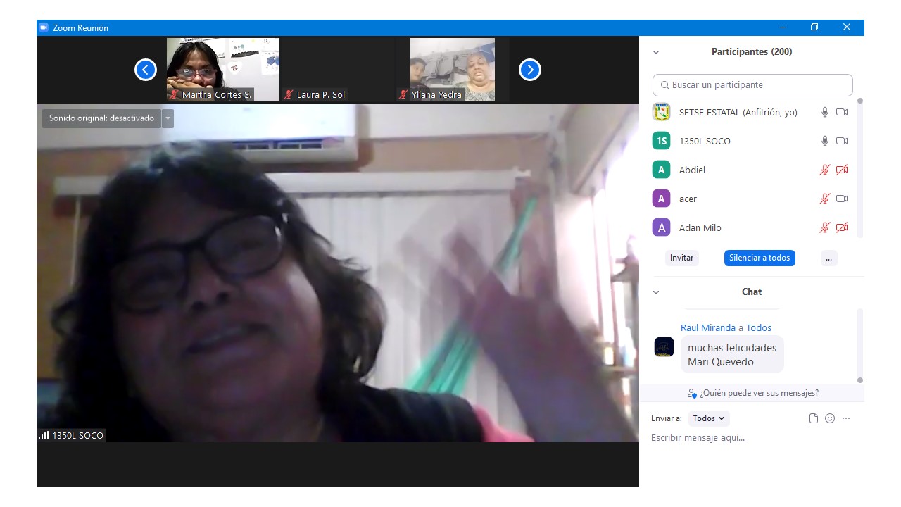Click Abdiel's green avatar
The width and height of the screenshot is (901, 507).
661,170
